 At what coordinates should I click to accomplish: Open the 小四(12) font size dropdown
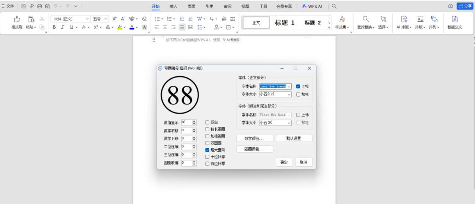[x=289, y=94]
